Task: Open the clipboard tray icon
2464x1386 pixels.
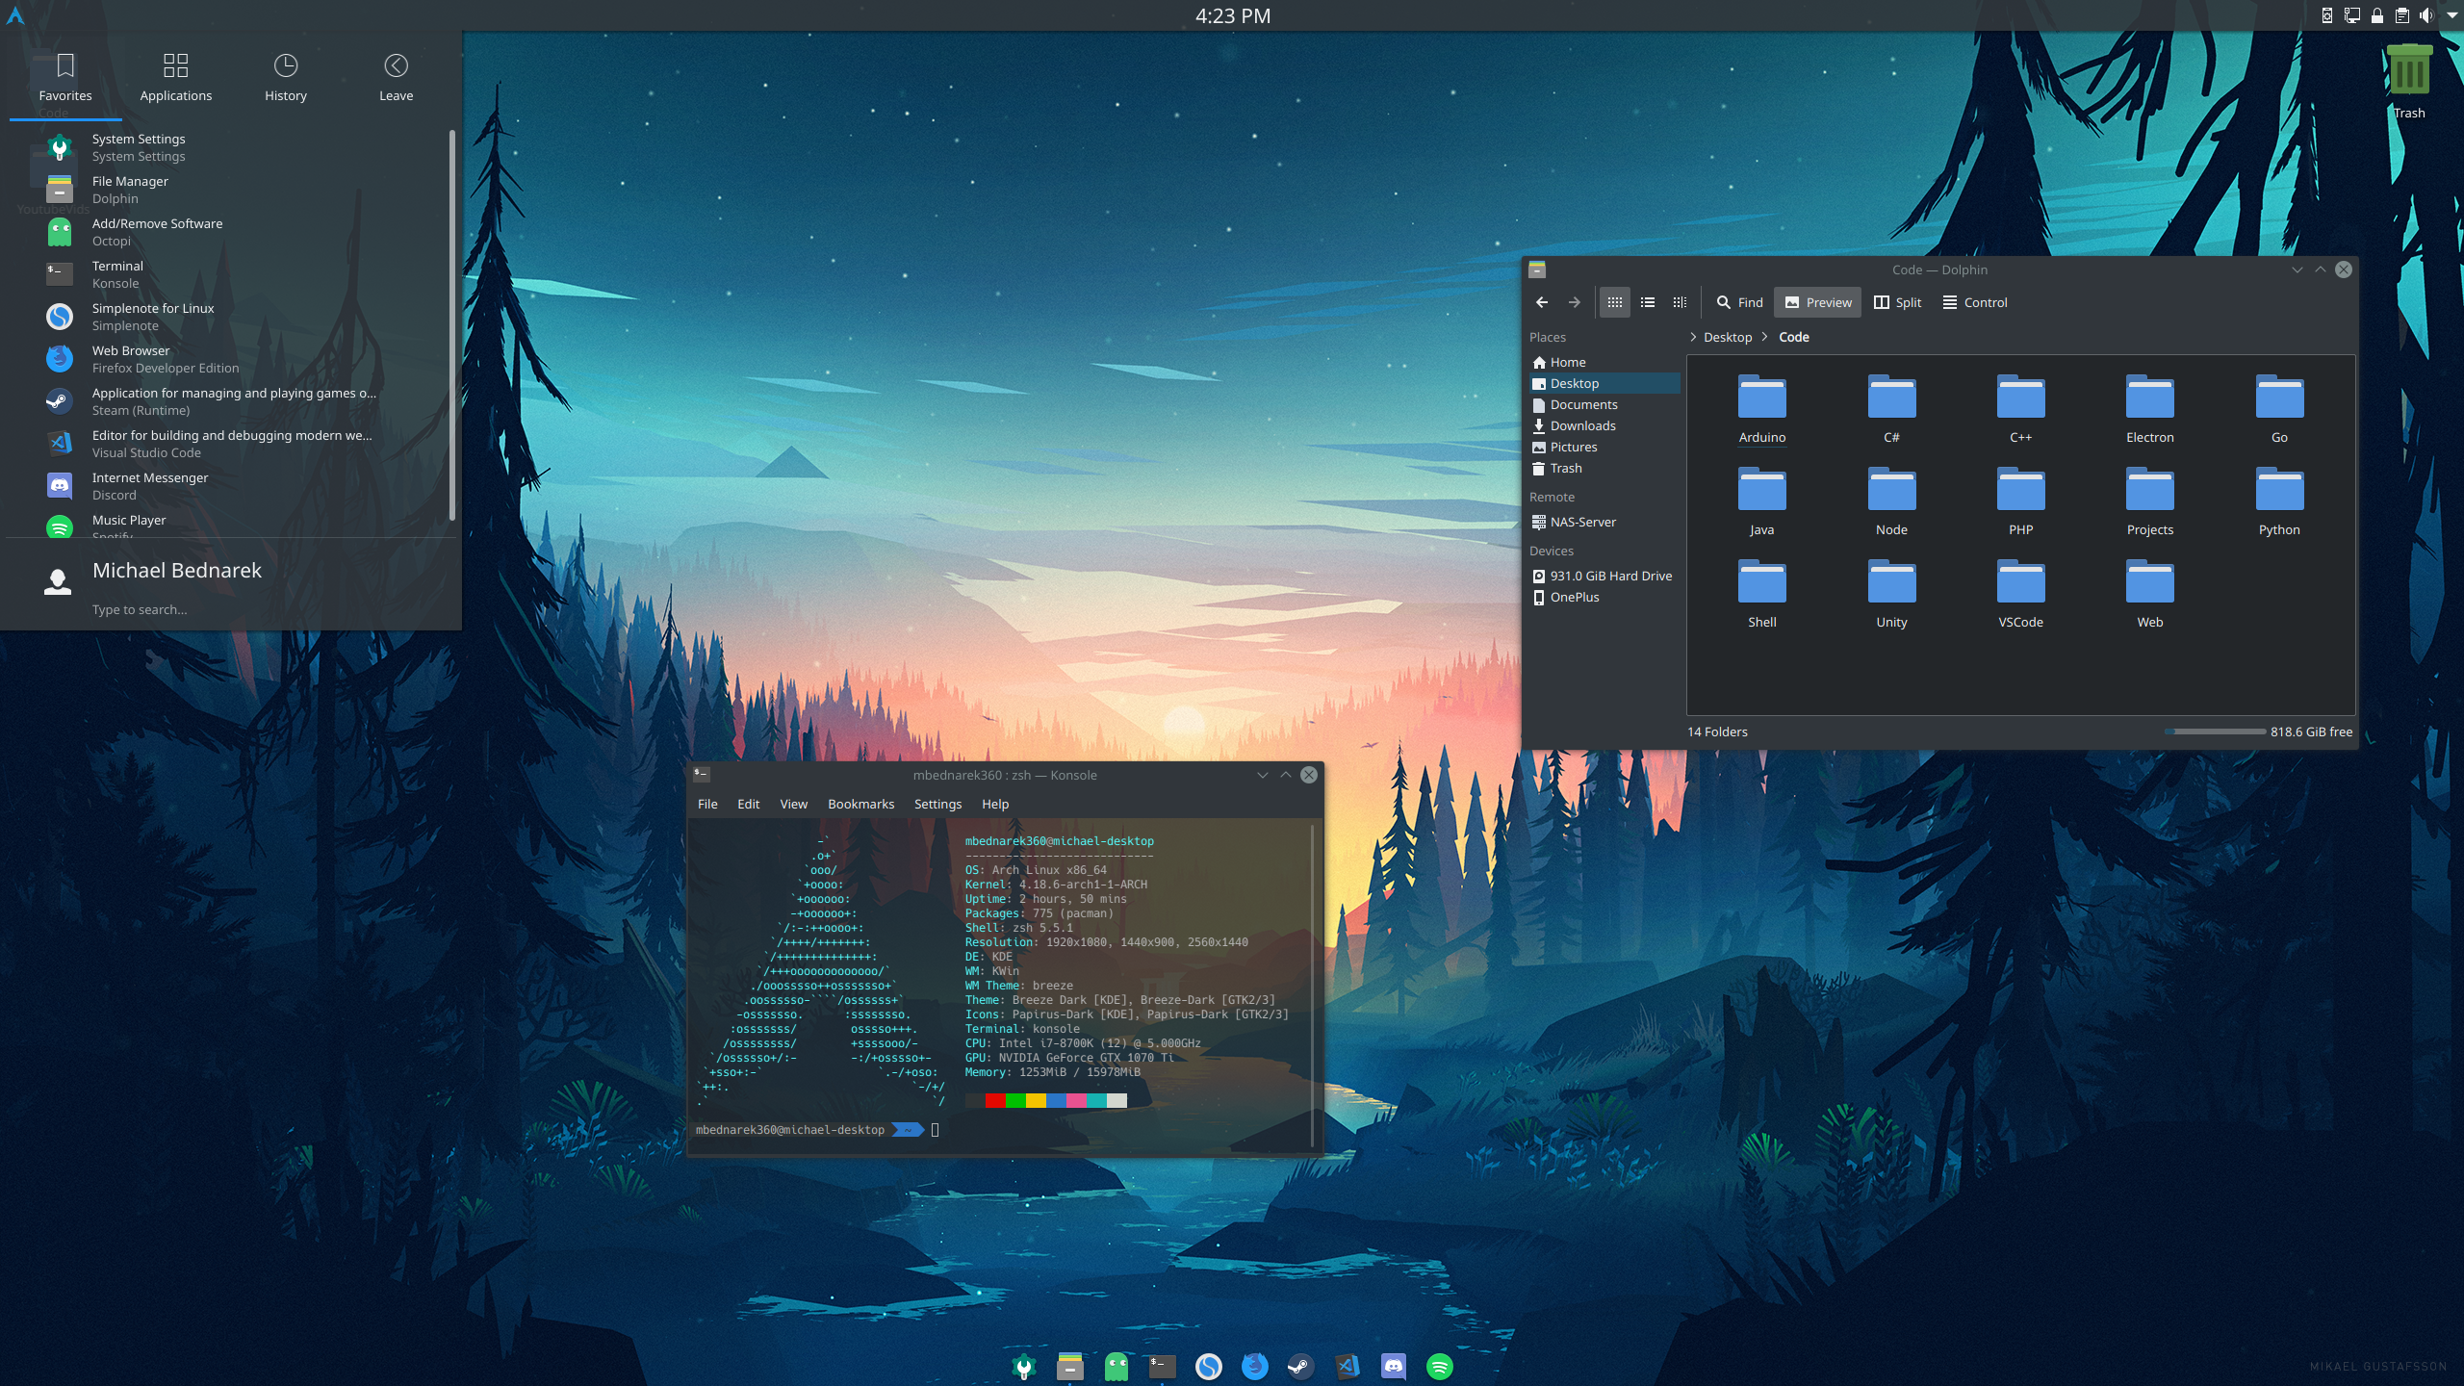Action: click(x=2401, y=15)
